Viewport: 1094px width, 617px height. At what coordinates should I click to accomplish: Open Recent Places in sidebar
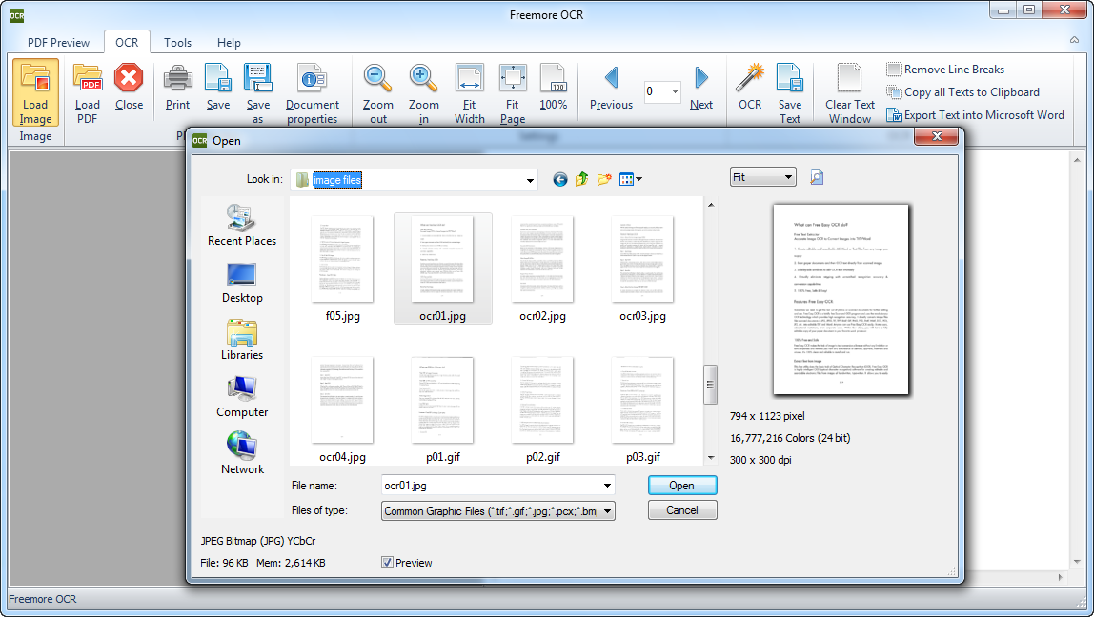click(242, 226)
